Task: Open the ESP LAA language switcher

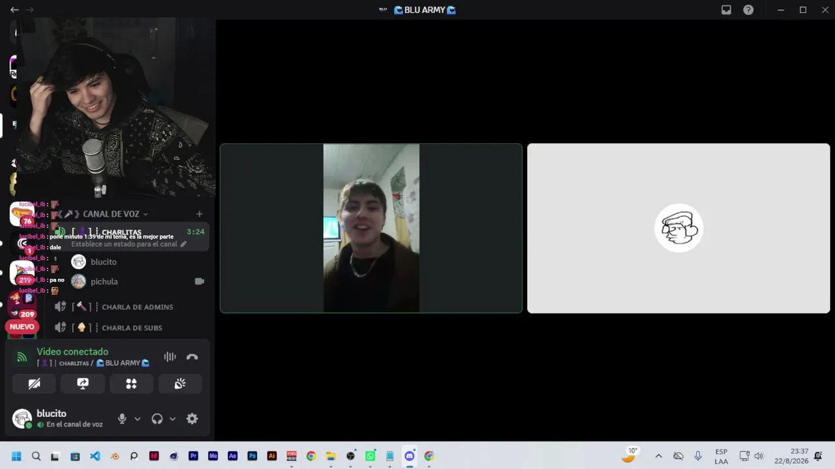Action: click(721, 456)
